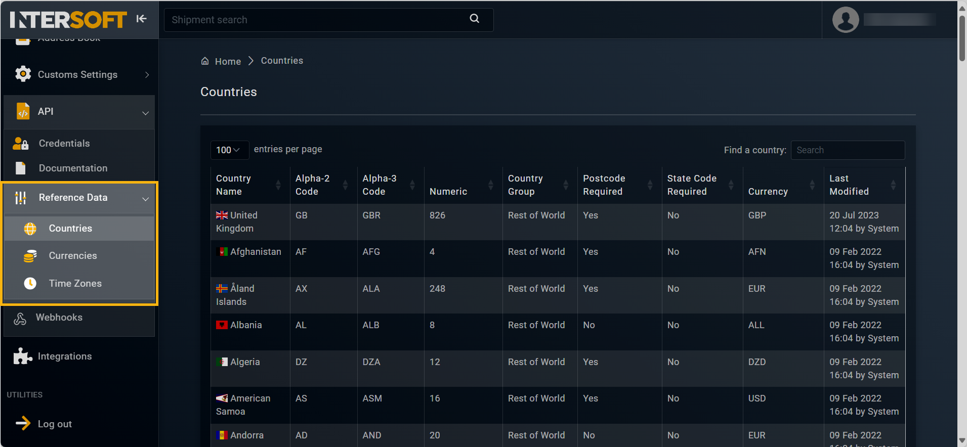Screen dimensions: 967x447
Task: Sort by State Code Required column arrows
Action: point(731,185)
